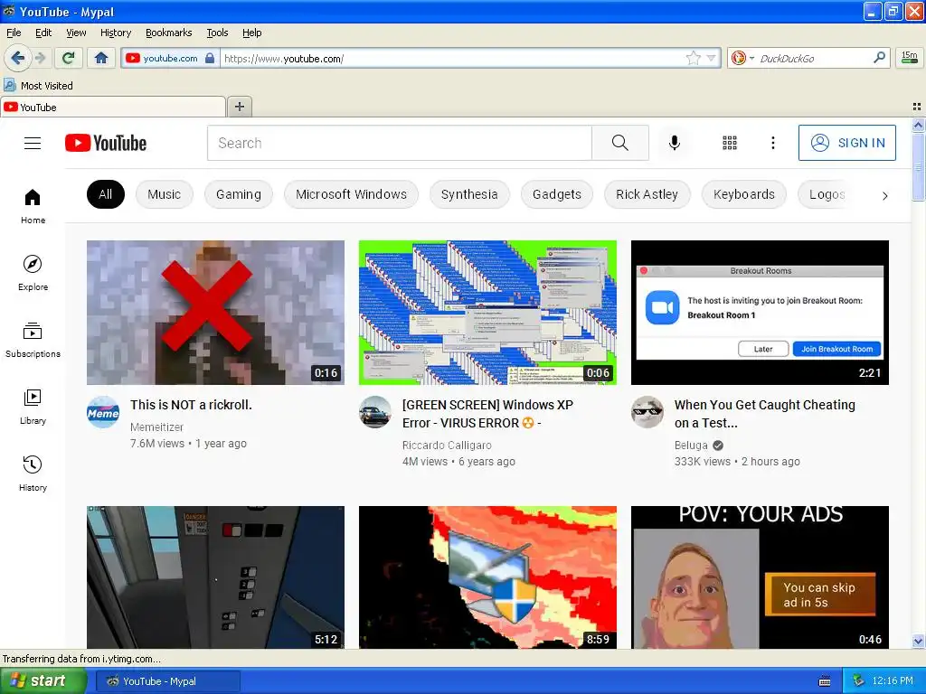Click the list all tabs icon
The height and width of the screenshot is (694, 926).
click(917, 107)
